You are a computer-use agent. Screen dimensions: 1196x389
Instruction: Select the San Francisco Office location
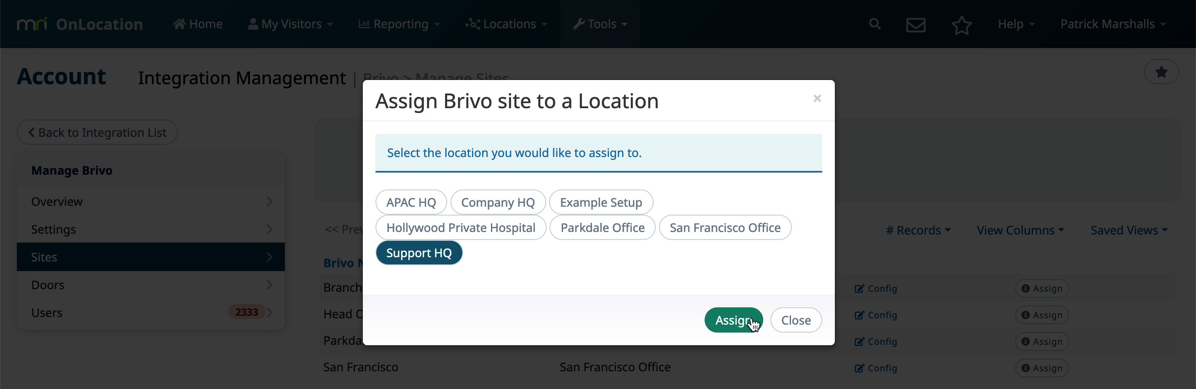[x=725, y=227]
